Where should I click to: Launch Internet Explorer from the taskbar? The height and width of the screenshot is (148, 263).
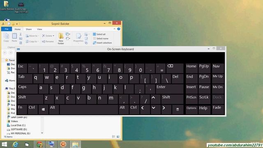[16, 144]
